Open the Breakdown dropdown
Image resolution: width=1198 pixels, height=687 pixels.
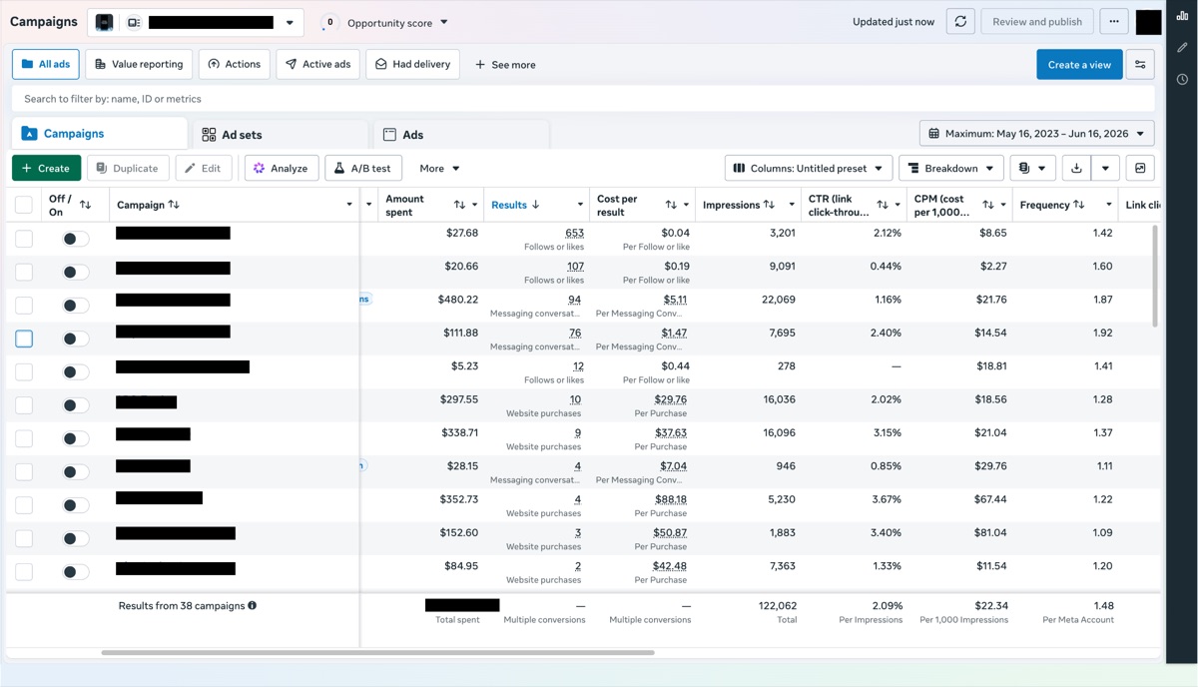click(x=951, y=169)
